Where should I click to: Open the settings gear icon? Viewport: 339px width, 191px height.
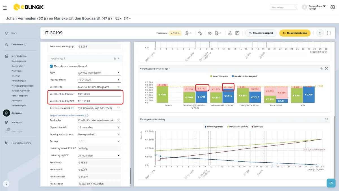coord(333,7)
